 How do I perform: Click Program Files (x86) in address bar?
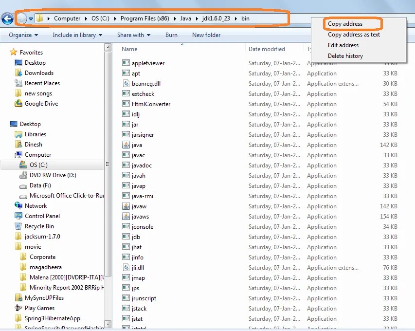pos(145,18)
